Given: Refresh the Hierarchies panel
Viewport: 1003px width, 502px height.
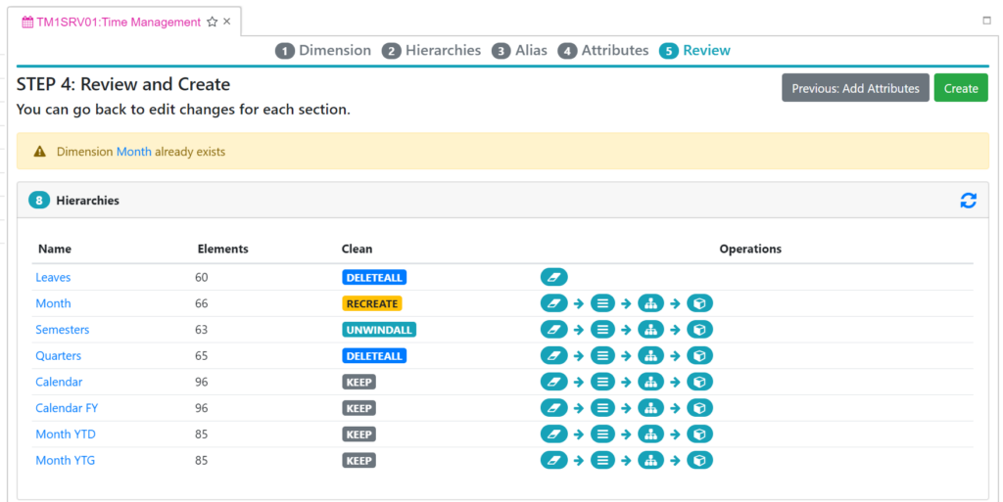Looking at the screenshot, I should 968,201.
